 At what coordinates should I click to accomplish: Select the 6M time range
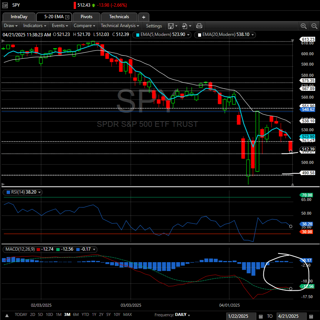[x=76, y=314]
